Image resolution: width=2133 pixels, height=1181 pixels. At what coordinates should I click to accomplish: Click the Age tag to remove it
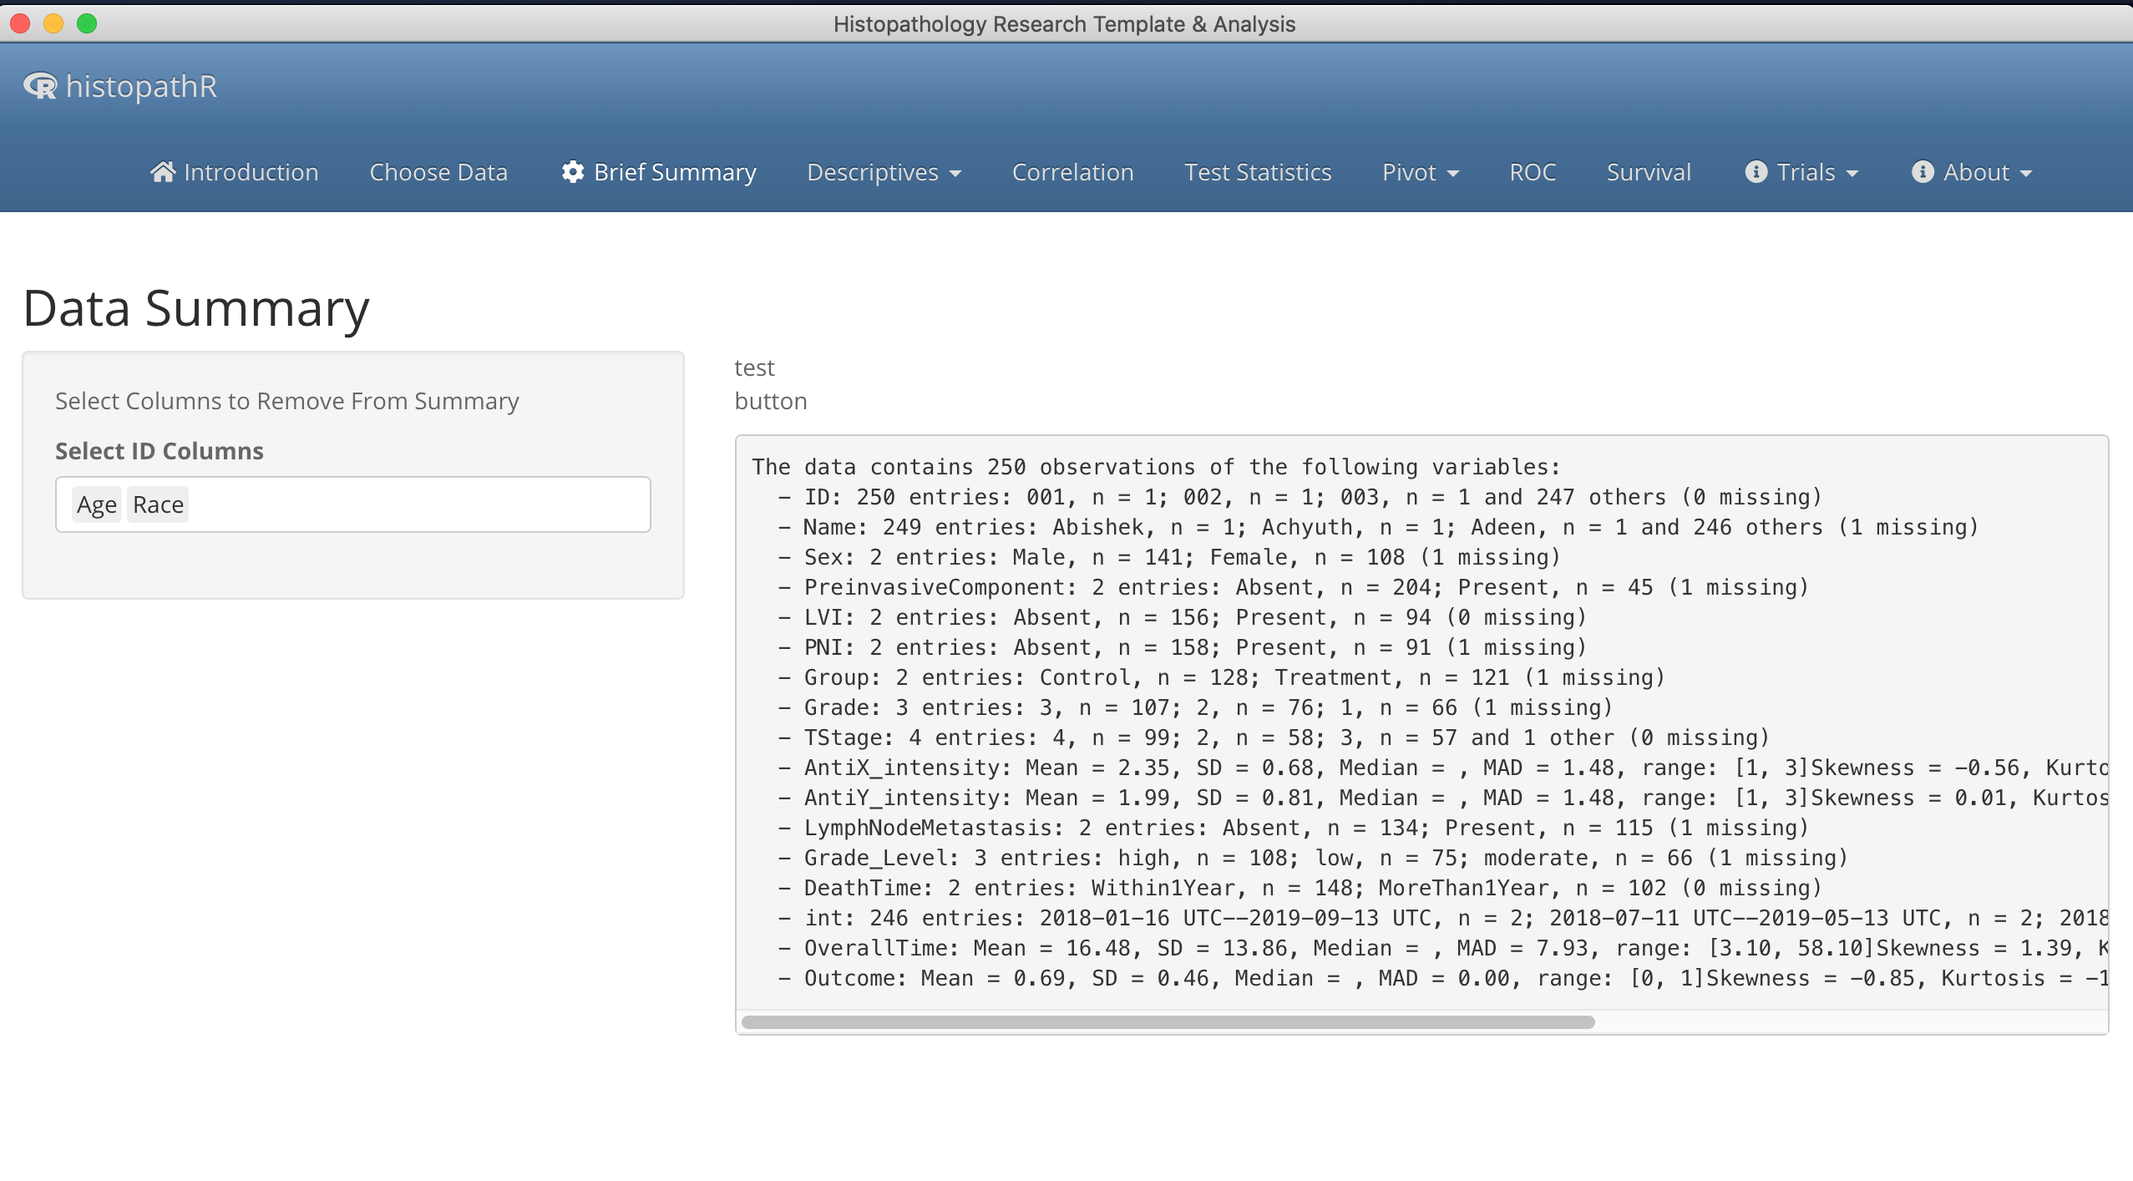(x=94, y=504)
